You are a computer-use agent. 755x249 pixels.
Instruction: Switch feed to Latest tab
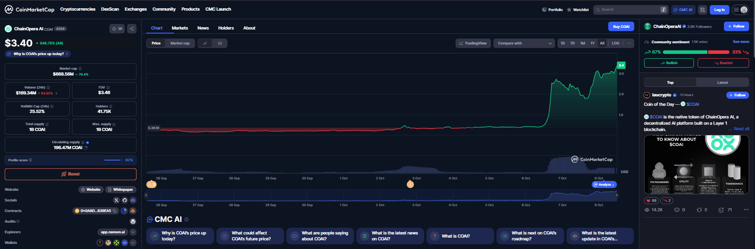pyautogui.click(x=722, y=83)
